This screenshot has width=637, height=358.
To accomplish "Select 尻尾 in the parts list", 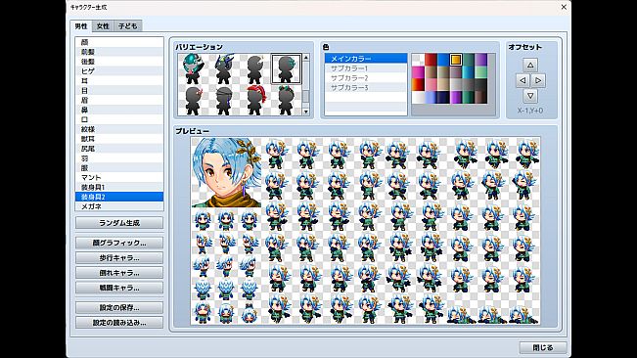I will tap(119, 149).
